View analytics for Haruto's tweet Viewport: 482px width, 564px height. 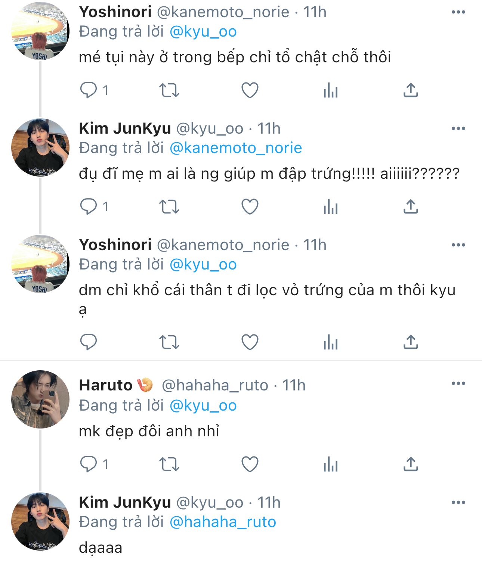pos(330,464)
